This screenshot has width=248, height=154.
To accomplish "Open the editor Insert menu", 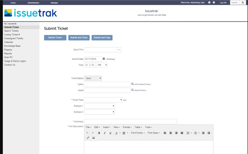I will [x=107, y=127].
